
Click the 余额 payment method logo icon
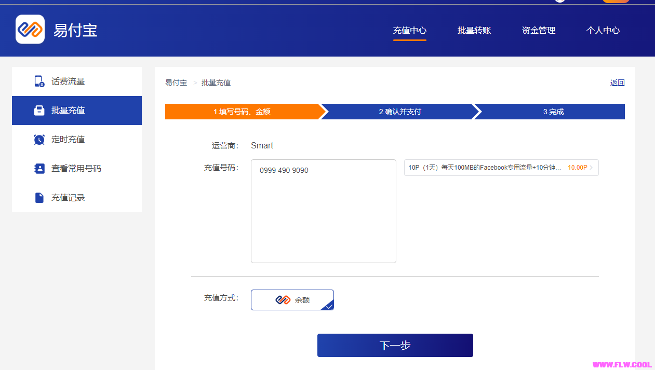tap(283, 300)
